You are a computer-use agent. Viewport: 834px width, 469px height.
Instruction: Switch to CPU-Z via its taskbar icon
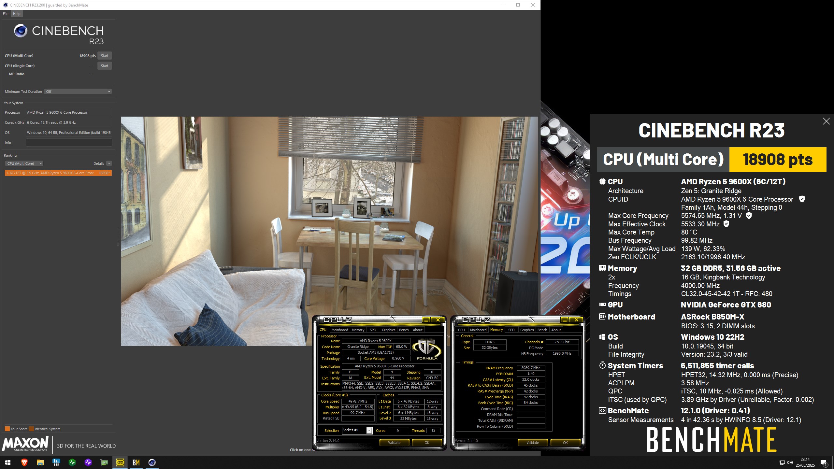click(x=120, y=462)
